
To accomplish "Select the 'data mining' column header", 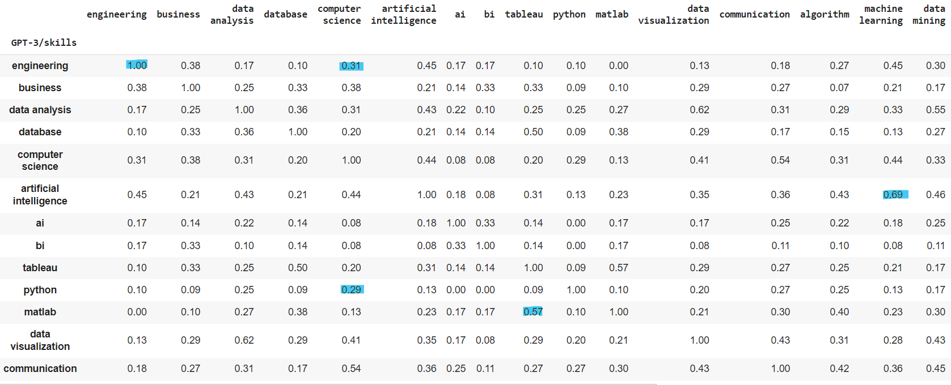I will tap(929, 14).
